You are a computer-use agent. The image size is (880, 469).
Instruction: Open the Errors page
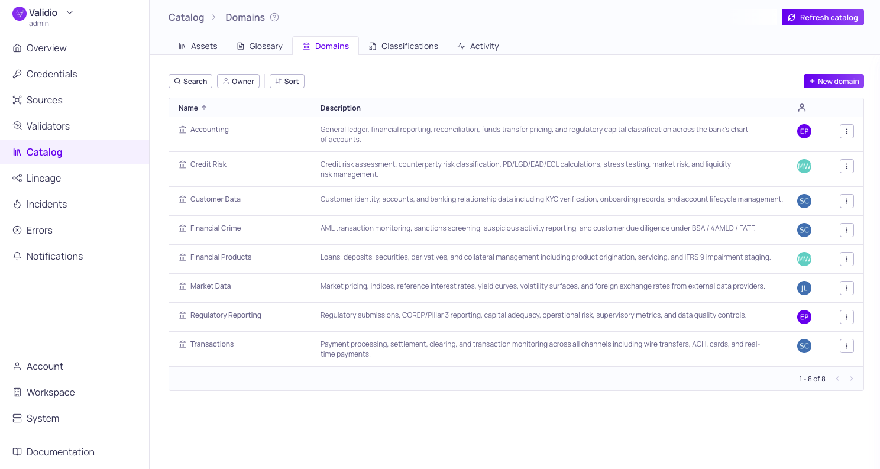click(x=75, y=230)
